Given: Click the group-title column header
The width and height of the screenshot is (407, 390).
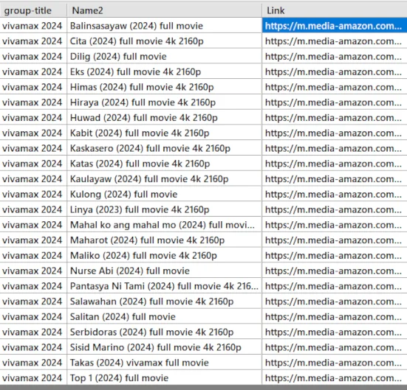Looking at the screenshot, I should (x=33, y=10).
